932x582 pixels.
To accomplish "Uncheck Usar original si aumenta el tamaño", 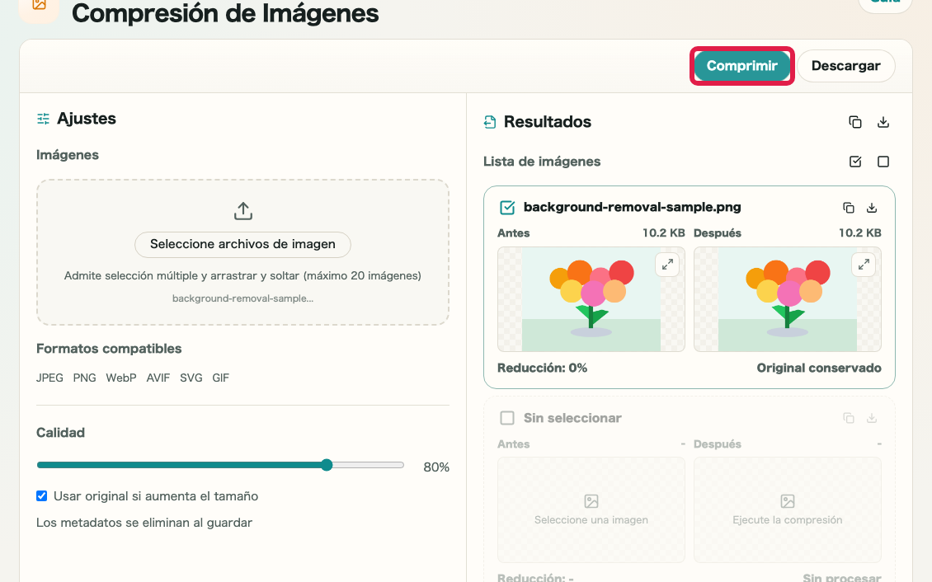I will [x=41, y=496].
